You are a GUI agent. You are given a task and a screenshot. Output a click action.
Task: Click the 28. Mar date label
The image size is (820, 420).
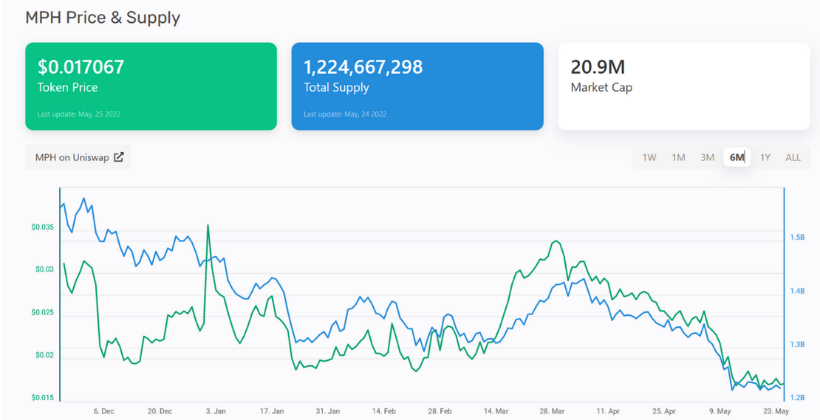click(x=552, y=412)
